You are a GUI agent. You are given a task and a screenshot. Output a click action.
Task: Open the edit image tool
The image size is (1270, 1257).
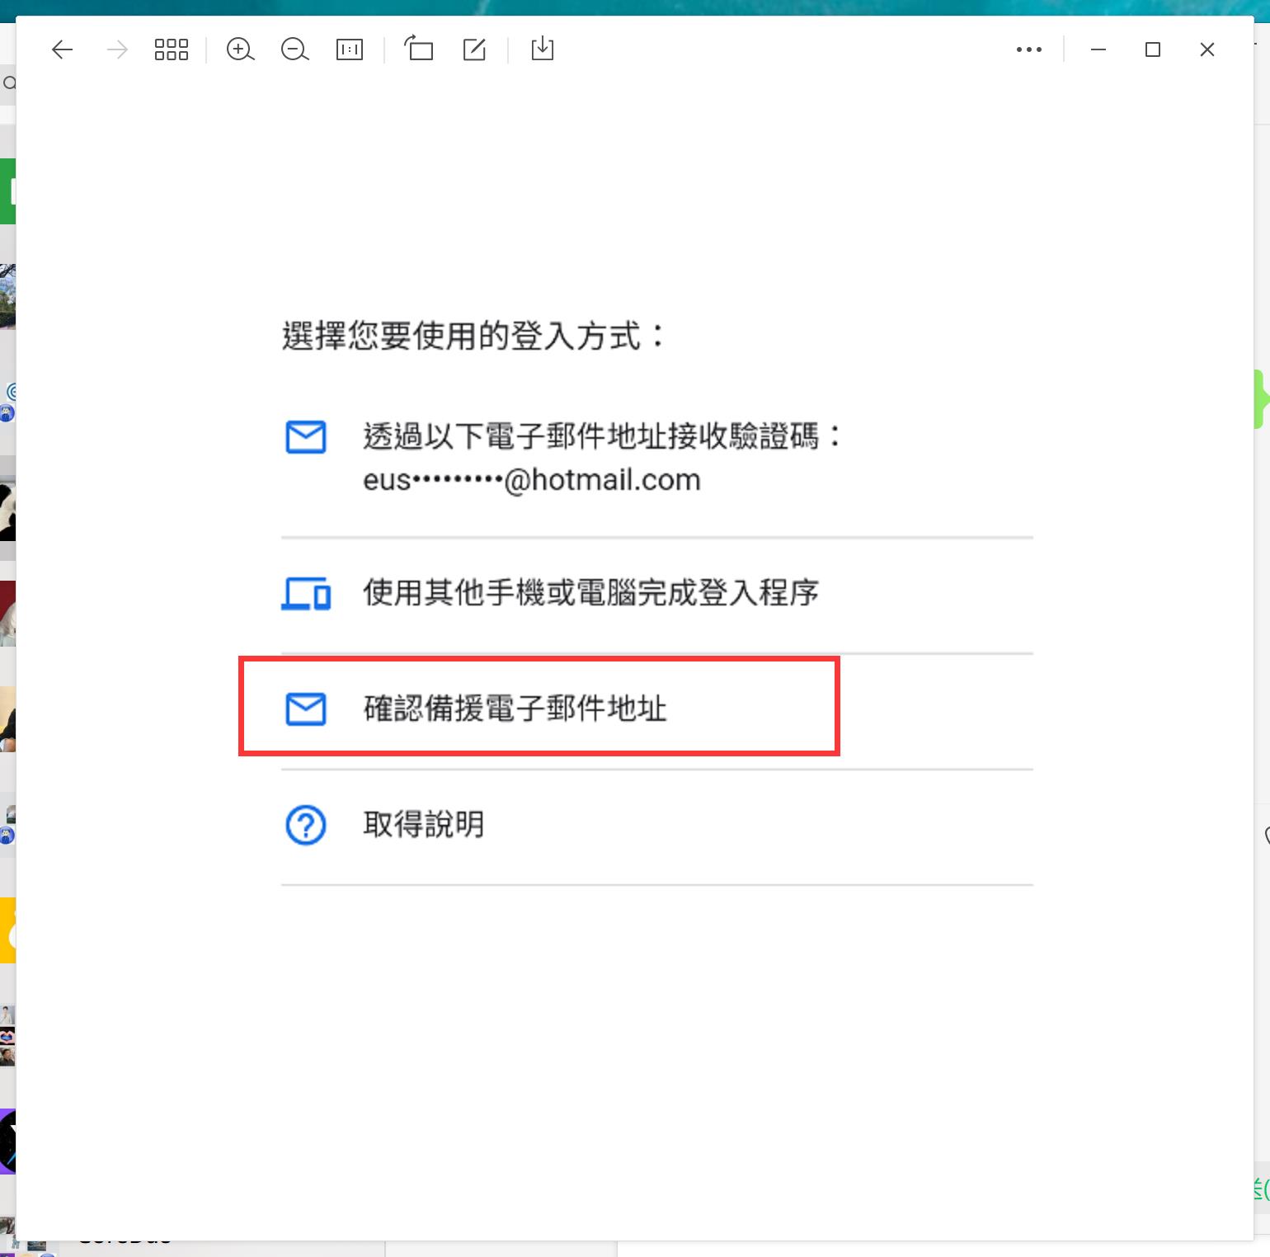point(474,49)
